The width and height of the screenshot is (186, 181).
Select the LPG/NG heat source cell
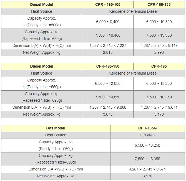(147, 135)
